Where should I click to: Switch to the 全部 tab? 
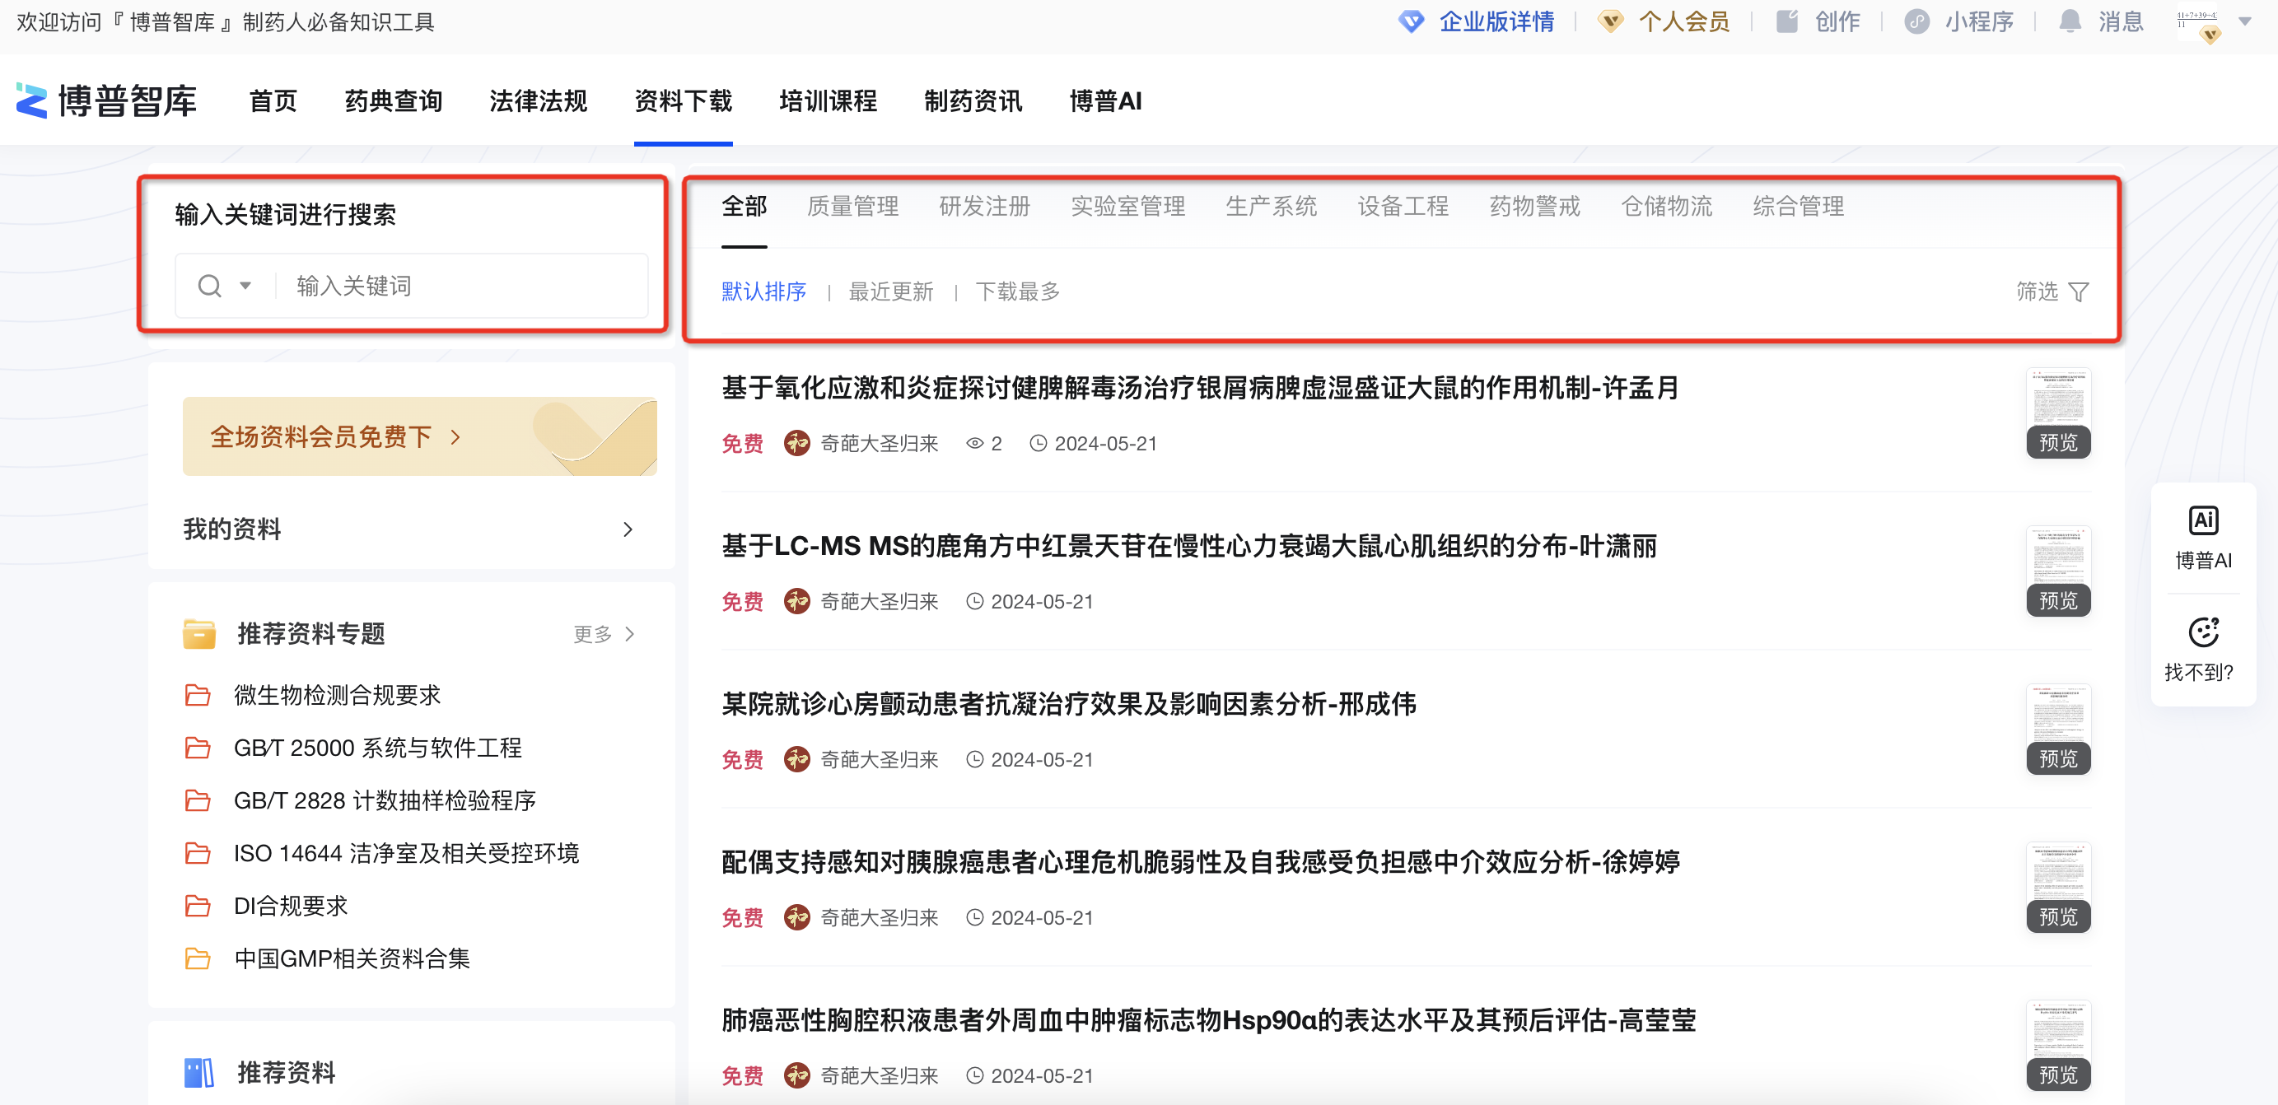[x=745, y=207]
